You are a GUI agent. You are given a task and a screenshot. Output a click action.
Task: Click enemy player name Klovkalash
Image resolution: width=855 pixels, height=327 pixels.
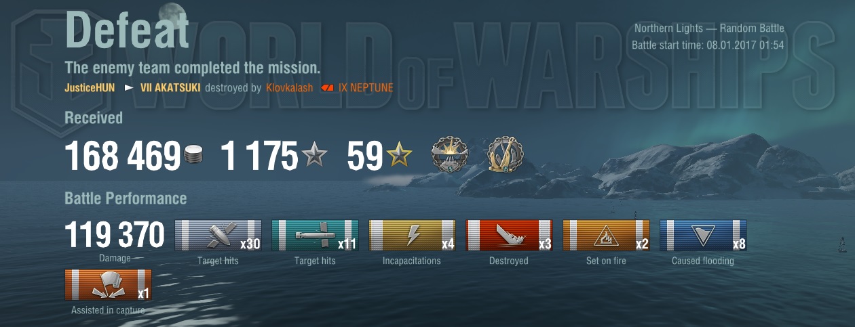(x=290, y=88)
